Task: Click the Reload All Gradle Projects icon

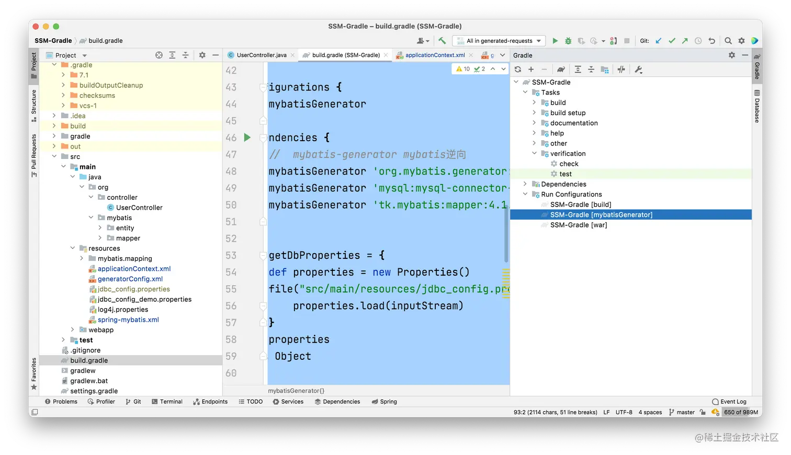Action: 518,70
